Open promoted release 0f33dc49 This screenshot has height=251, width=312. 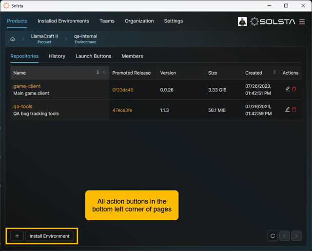[x=123, y=90]
